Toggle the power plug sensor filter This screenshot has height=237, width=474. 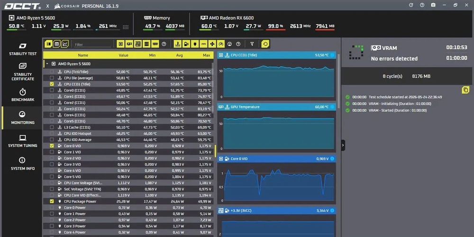pyautogui.click(x=195, y=44)
